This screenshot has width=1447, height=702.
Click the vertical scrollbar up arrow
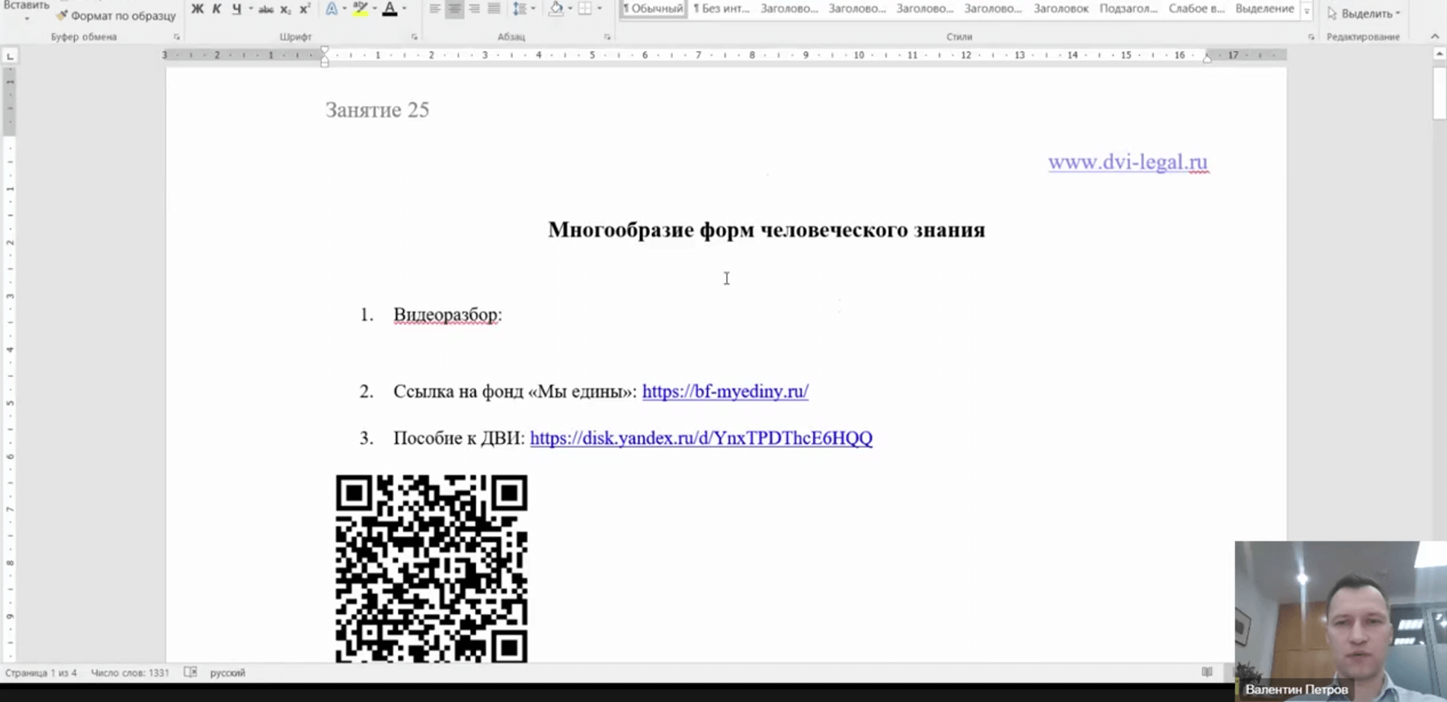tap(1439, 54)
